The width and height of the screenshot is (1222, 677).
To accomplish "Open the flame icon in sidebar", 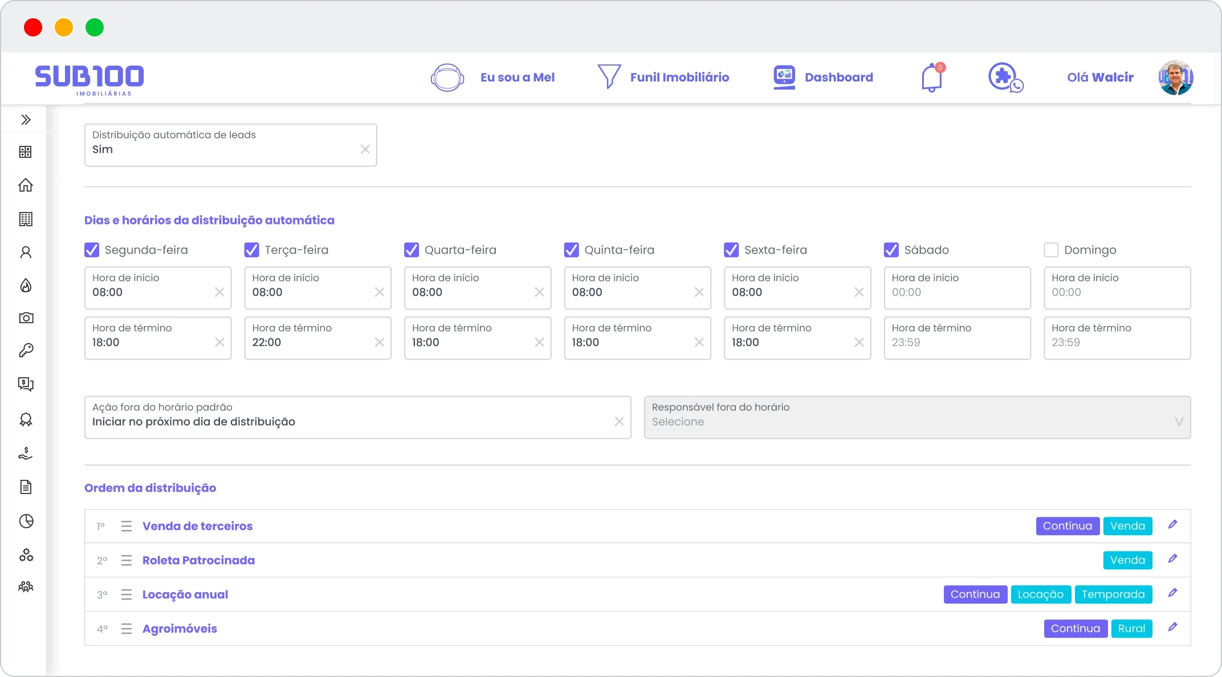I will coord(26,286).
